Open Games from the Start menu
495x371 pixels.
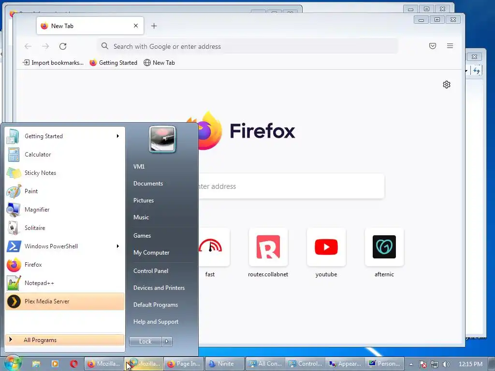[142, 236]
